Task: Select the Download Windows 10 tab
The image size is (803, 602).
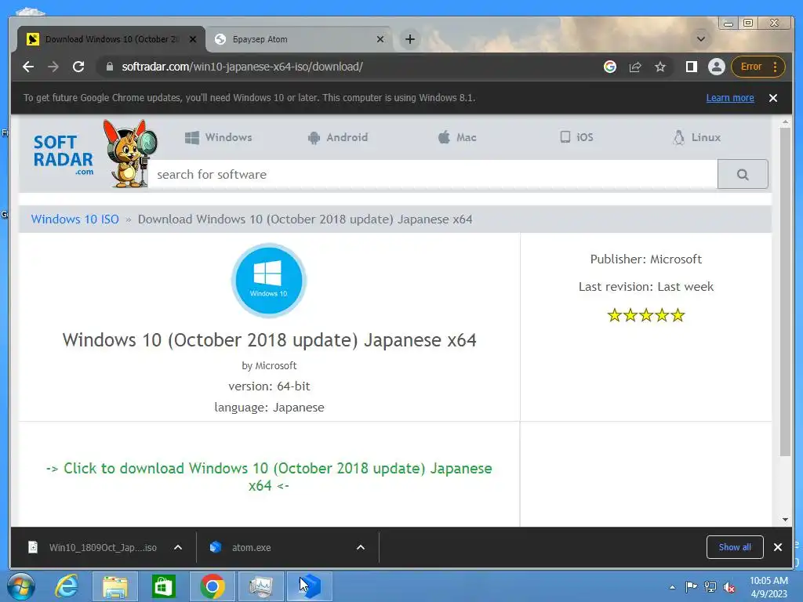Action: pyautogui.click(x=111, y=39)
